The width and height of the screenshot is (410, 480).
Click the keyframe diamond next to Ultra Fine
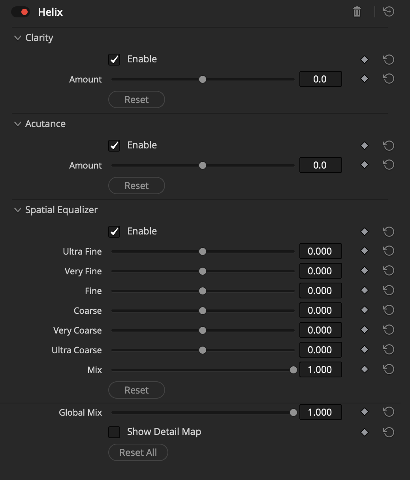364,251
